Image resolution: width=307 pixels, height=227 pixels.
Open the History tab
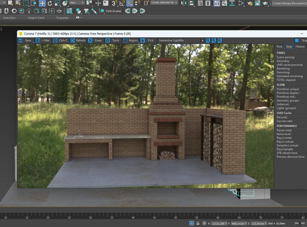coord(300,47)
